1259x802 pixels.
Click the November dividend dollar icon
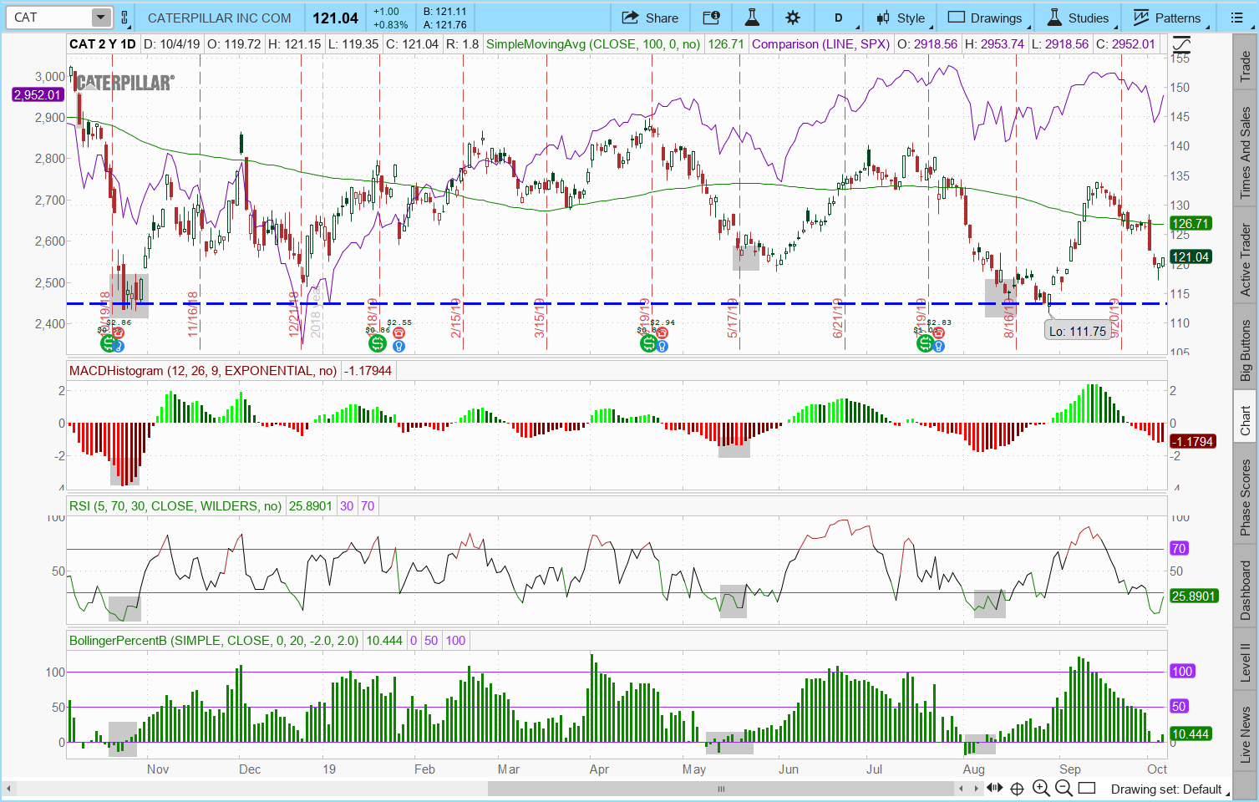[x=108, y=343]
